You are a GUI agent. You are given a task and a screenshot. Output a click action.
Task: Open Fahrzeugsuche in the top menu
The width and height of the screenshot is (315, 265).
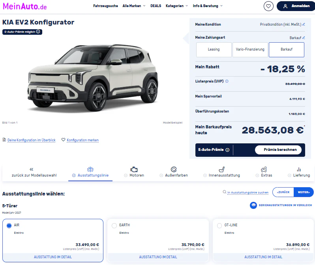click(x=105, y=6)
